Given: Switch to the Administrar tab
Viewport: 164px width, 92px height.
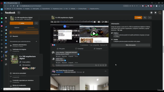Looking at the screenshot, I should (x=31, y=28).
